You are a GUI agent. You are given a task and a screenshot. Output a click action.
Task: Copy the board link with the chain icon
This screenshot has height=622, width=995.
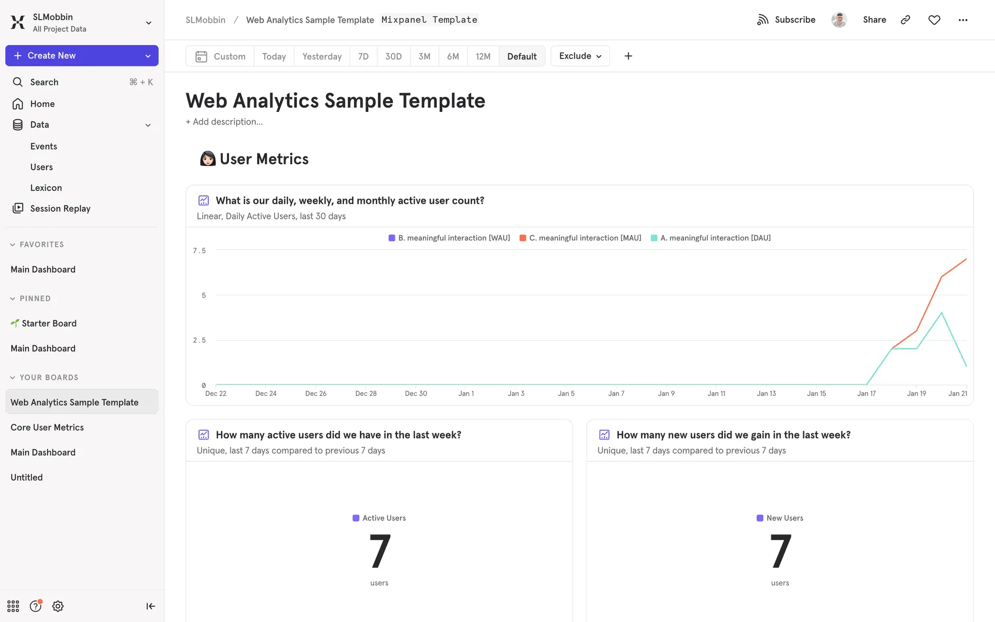point(905,20)
